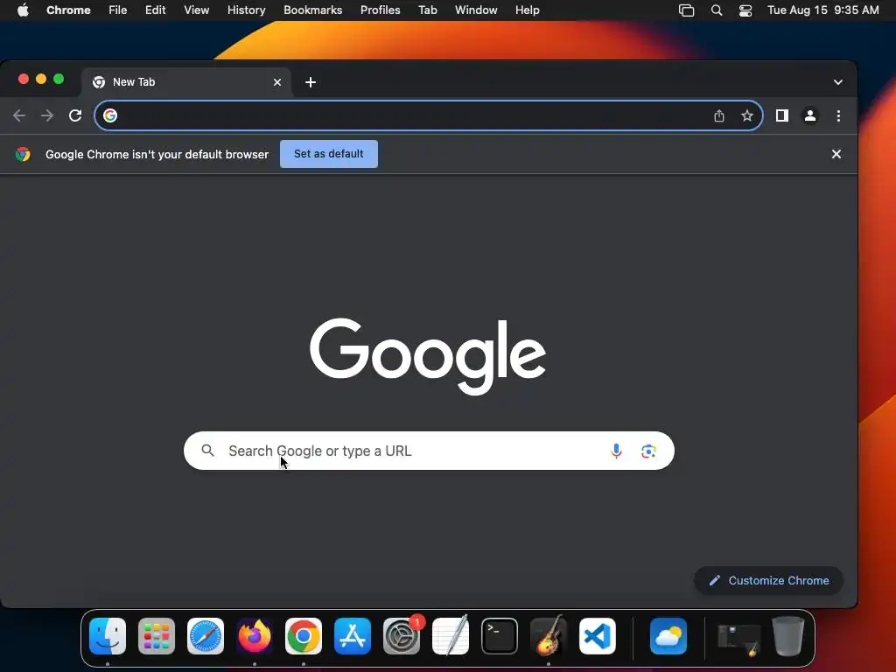The height and width of the screenshot is (672, 896).
Task: Launch GarageBand from the Dock
Action: pos(549,636)
